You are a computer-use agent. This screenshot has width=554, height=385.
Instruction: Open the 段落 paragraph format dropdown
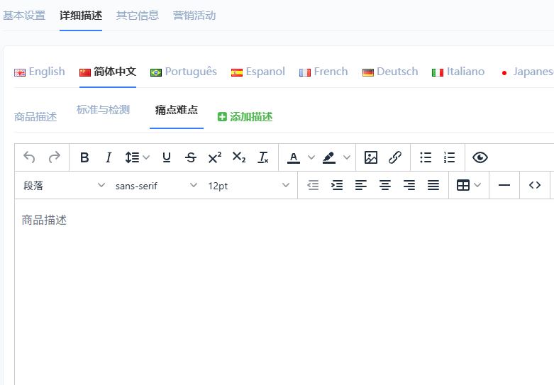click(x=64, y=186)
